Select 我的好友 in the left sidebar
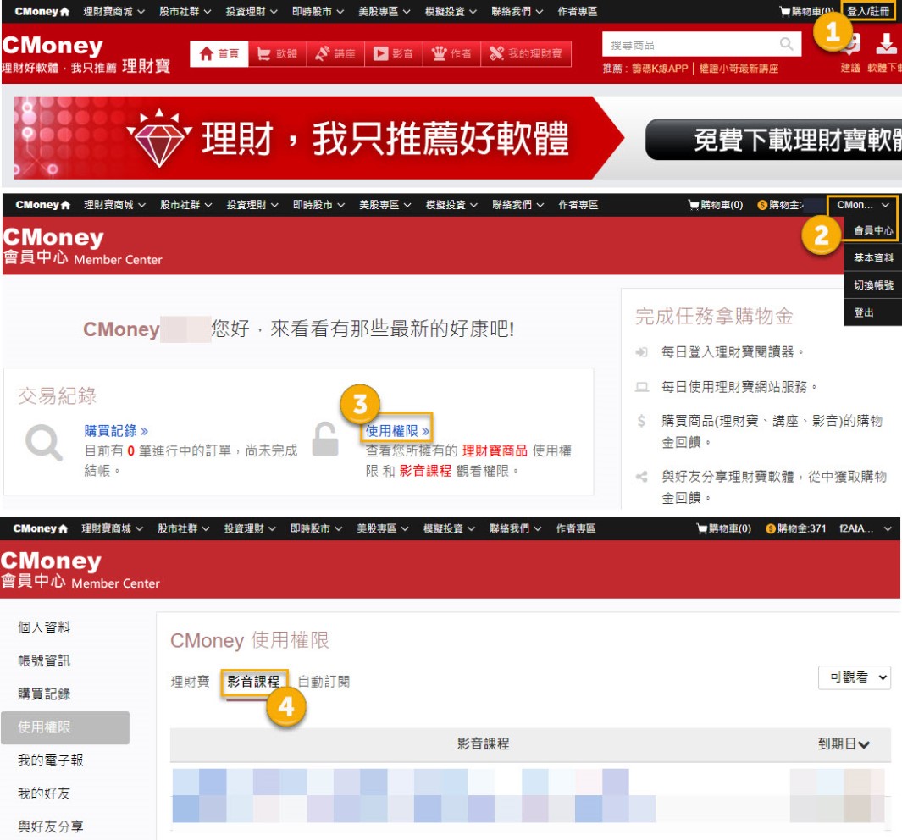The width and height of the screenshot is (902, 840). (x=44, y=794)
